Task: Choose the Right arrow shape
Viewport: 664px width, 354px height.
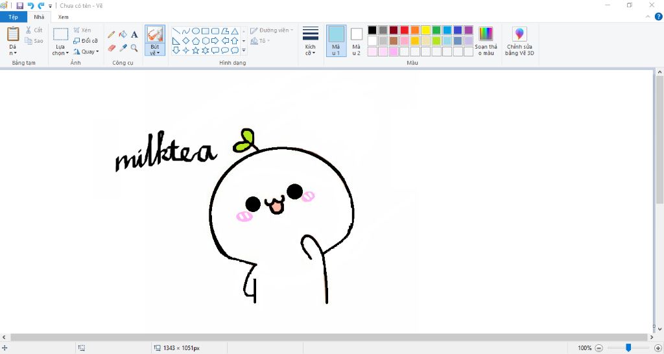Action: (x=215, y=41)
